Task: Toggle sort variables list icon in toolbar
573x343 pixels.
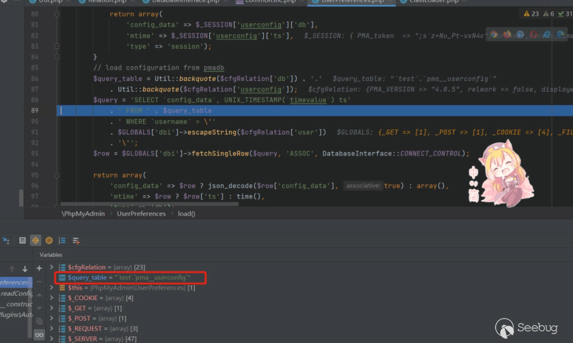Action: point(62,240)
